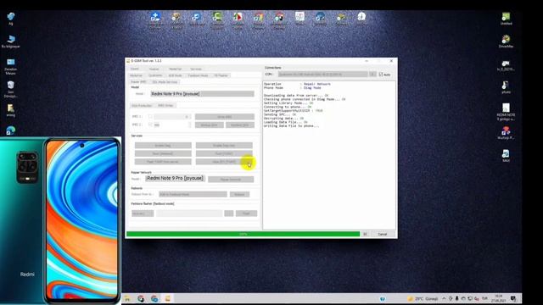543x305 pixels.
Task: Click the COM port refresh button
Action: tap(372, 75)
